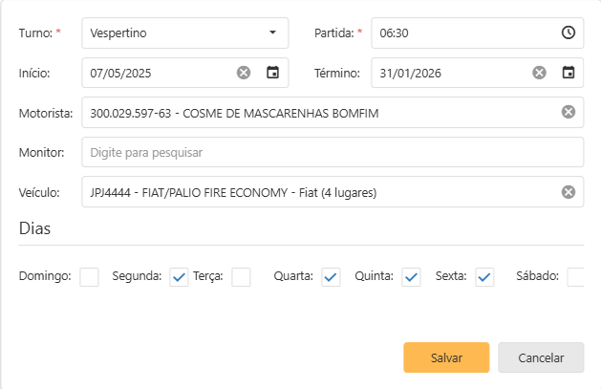Screen dimensions: 601x389
Task: Open the Término calendar picker
Action: (x=569, y=73)
